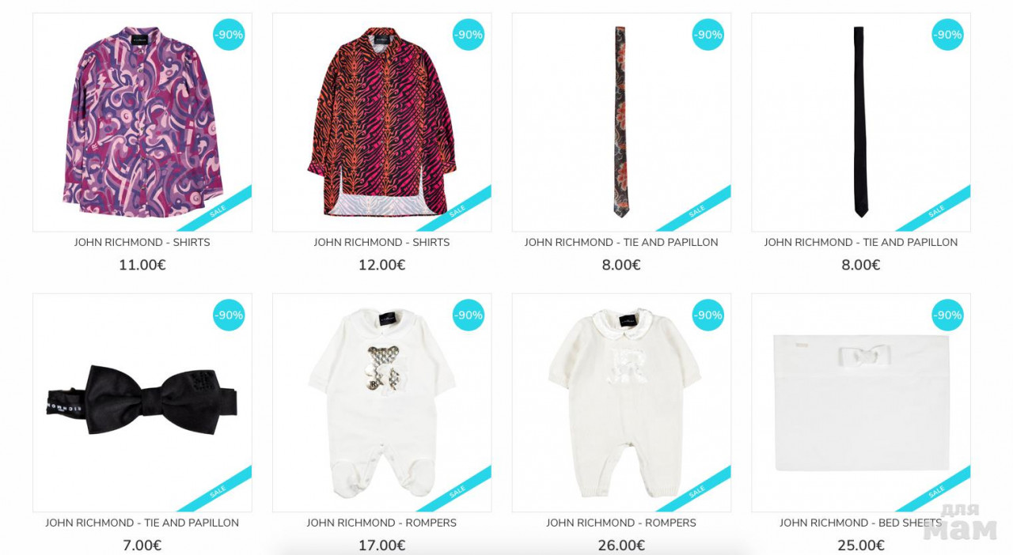Open the red zebra-print shirt image

click(x=382, y=123)
